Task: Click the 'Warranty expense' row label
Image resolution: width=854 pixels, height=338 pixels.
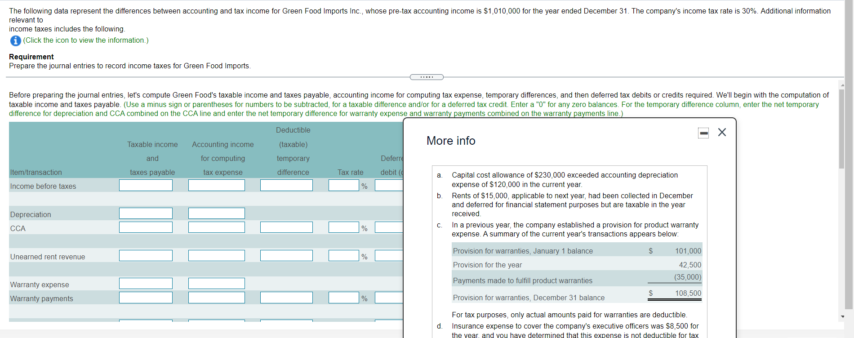Action: 40,285
